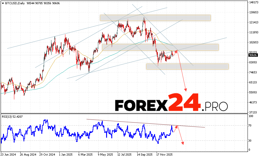Select the red descending RSI trendline
The height and width of the screenshot is (158, 260).
tap(145, 123)
